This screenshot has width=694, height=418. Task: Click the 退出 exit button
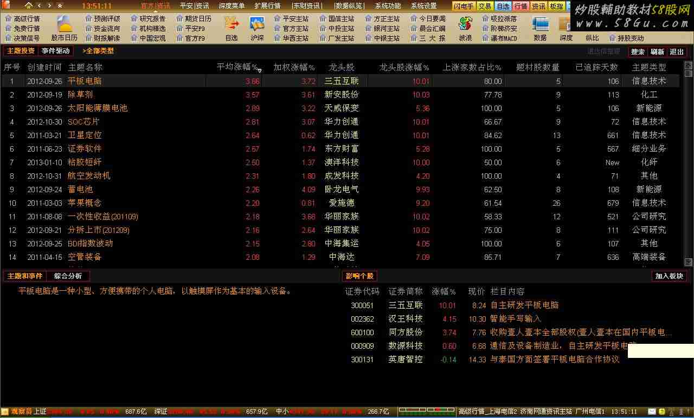[x=677, y=52]
